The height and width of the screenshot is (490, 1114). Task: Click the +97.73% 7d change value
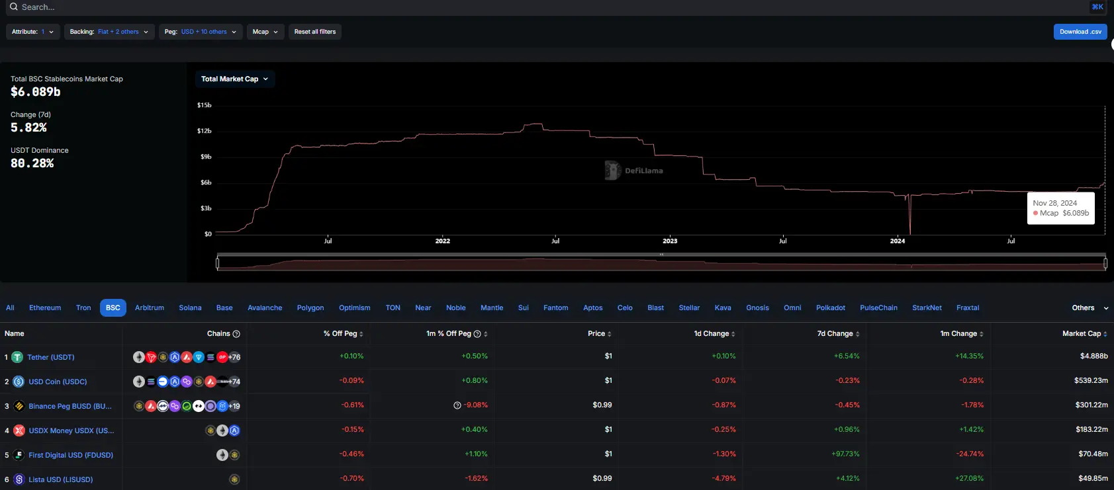point(845,454)
